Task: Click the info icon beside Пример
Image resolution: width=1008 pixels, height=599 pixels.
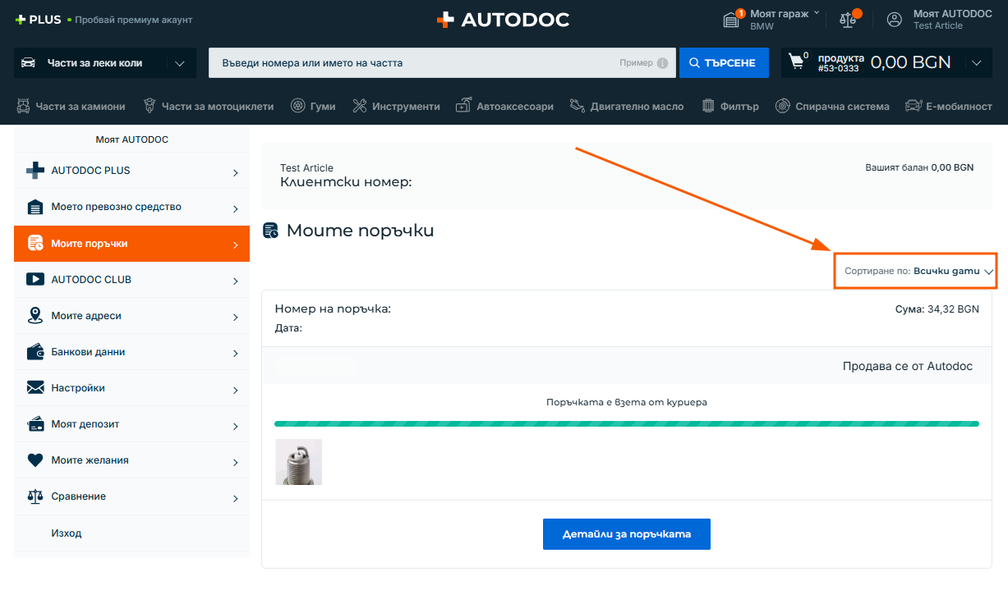Action: (662, 63)
